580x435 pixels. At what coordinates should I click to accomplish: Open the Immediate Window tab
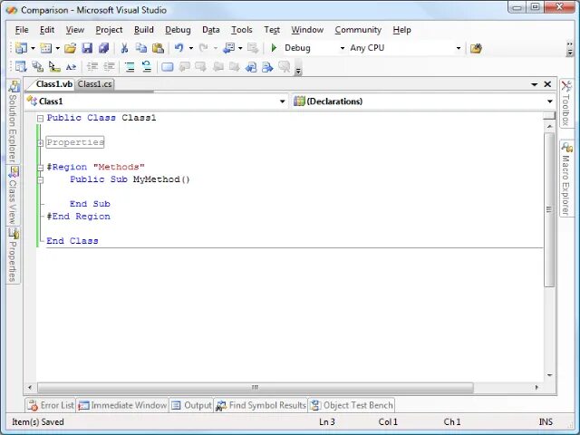point(122,405)
